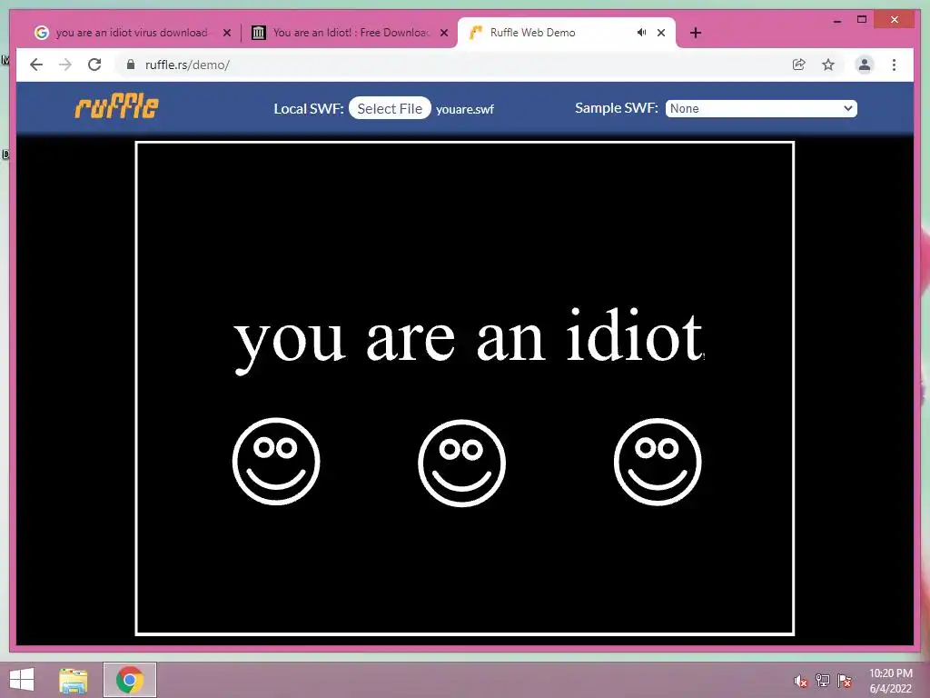Close the 'You are an Idiot! : Free Download' tab
This screenshot has height=698, width=930.
point(443,34)
